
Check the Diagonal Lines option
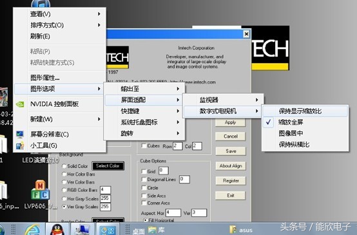pyautogui.click(x=144, y=180)
